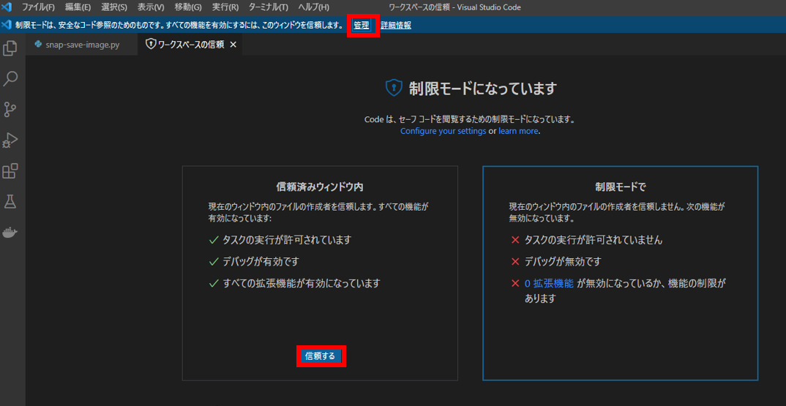Click デバッグが有効です text
Screen dimensions: 786x406
point(261,262)
